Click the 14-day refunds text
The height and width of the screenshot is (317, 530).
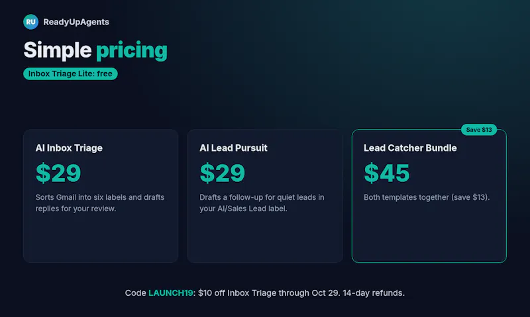374,293
